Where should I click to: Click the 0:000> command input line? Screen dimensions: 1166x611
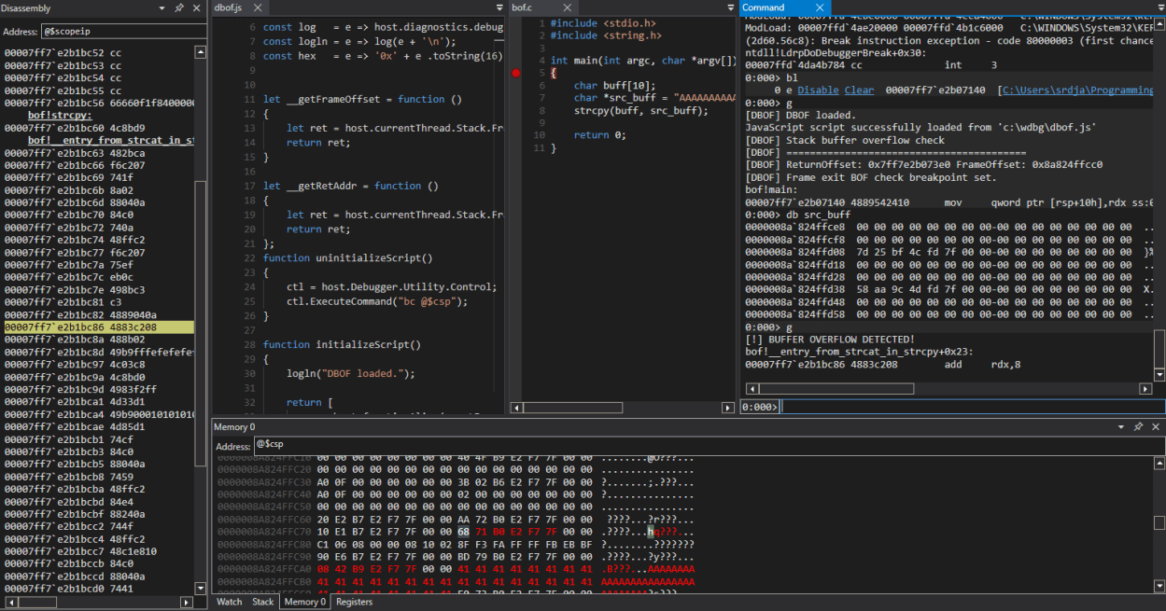tap(840, 406)
